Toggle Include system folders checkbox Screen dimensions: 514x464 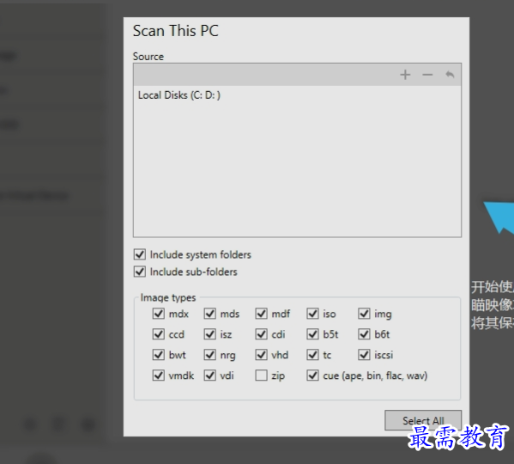(140, 254)
